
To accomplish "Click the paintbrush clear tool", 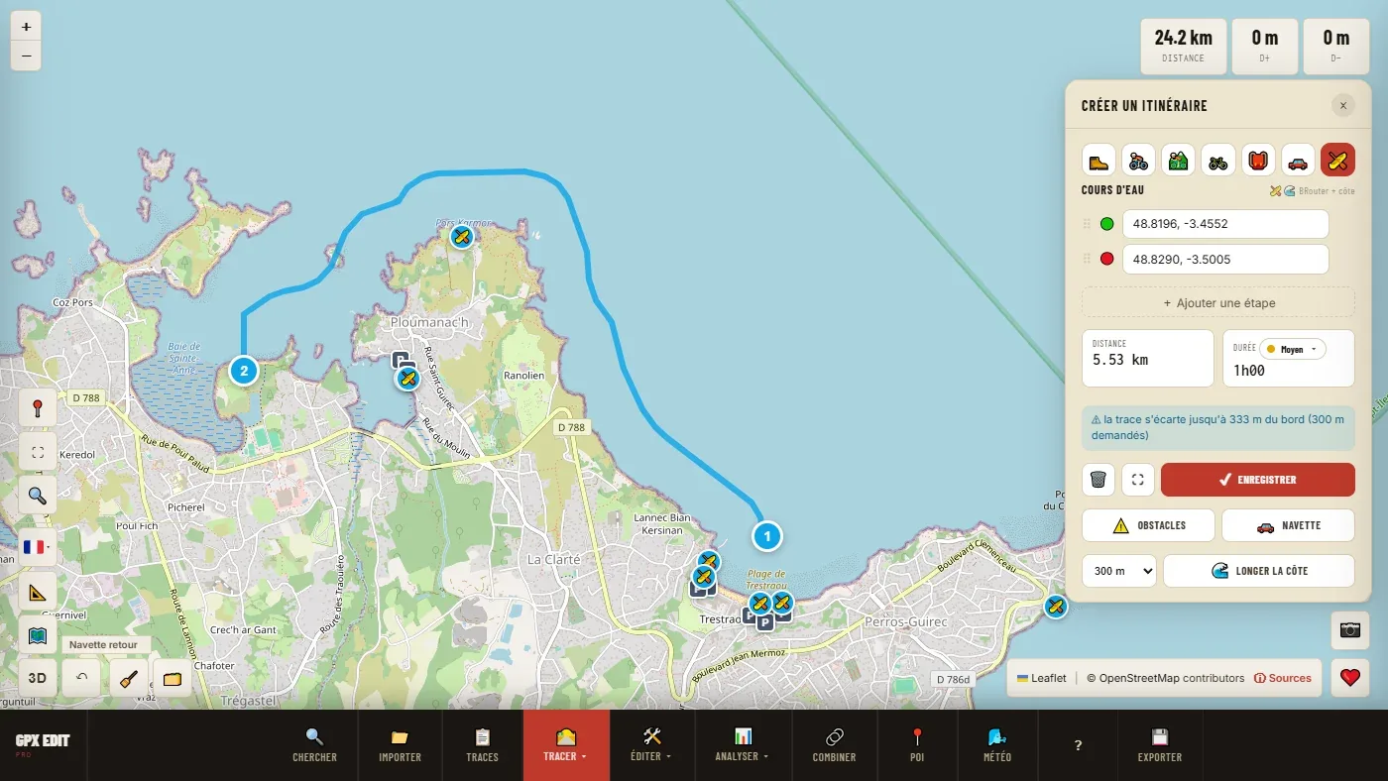I will click(x=128, y=678).
